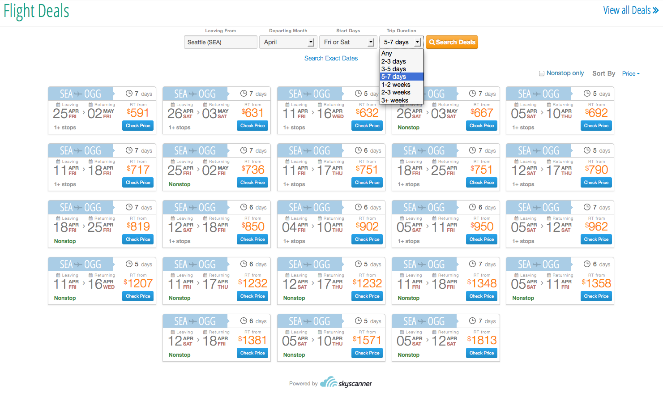Click the airplane icon on the $819 deal
663x393 pixels.
pyautogui.click(x=78, y=208)
